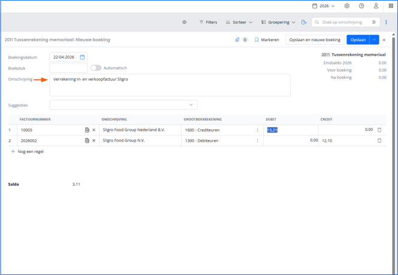Delete the Sligro Food Group Nederland row

click(x=379, y=130)
